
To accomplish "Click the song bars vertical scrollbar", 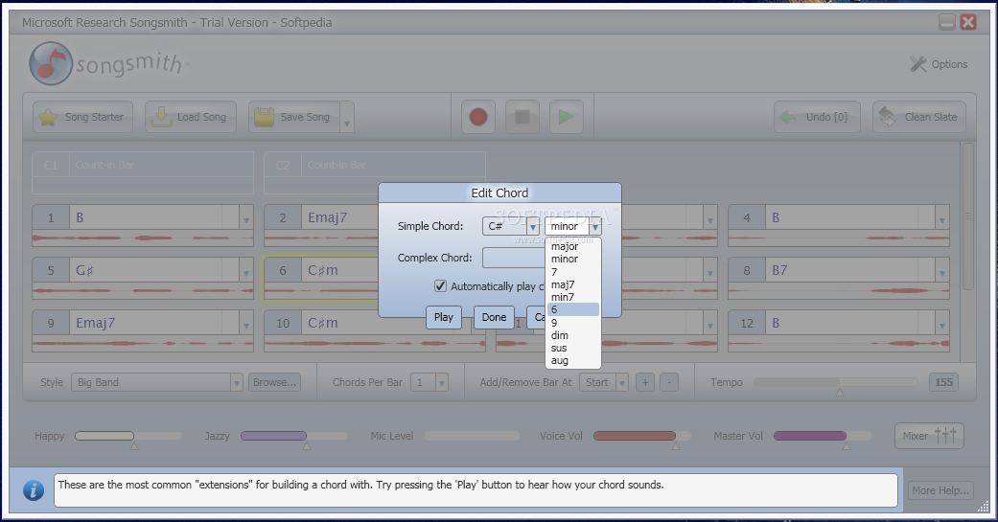I will coord(968,216).
